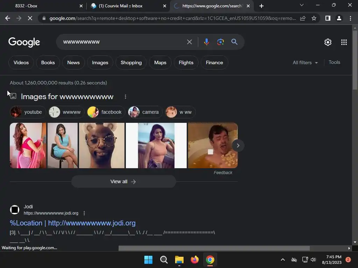Filter results by News

click(x=73, y=62)
